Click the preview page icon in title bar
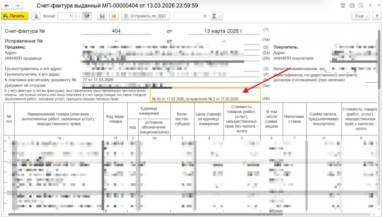This screenshot has width=383, height=217. coord(361,5)
